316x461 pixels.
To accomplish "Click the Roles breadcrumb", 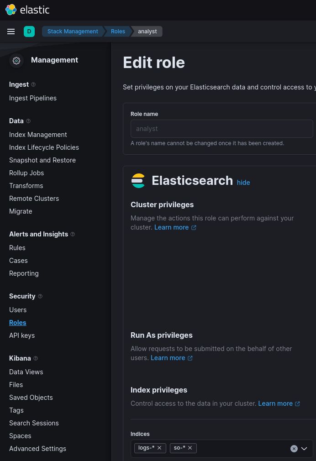I will tap(118, 31).
